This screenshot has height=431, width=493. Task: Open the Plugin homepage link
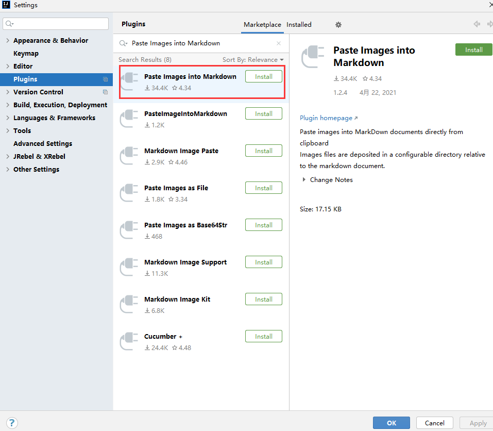[329, 118]
